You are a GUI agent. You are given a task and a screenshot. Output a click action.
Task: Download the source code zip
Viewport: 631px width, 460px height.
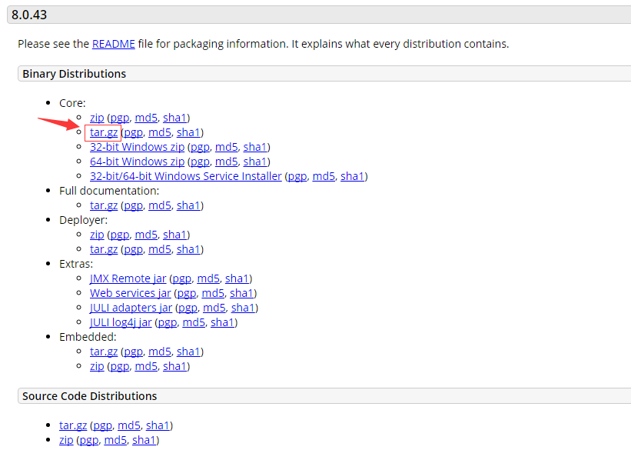tap(66, 440)
